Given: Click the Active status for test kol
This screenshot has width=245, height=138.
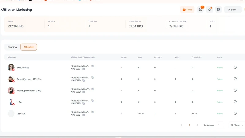Looking at the screenshot, I should tap(220, 113).
